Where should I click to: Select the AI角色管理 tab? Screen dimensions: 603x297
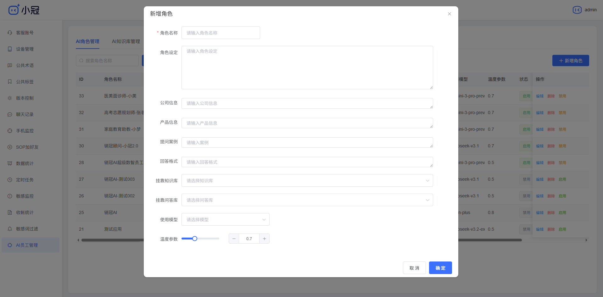coord(87,41)
